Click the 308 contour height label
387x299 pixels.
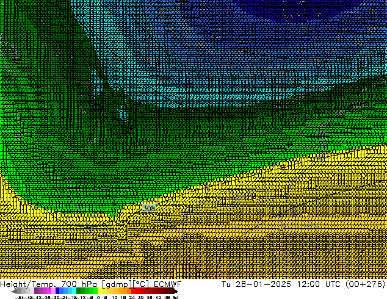(x=149, y=209)
